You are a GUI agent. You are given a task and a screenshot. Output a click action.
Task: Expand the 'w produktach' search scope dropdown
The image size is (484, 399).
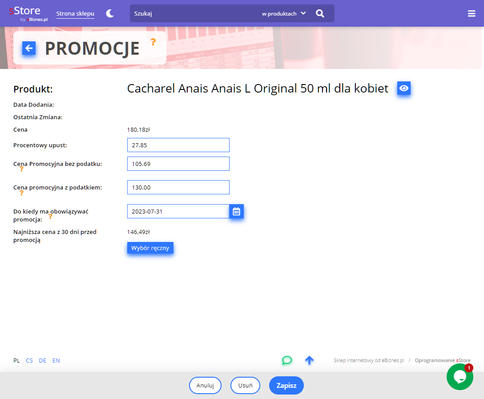pyautogui.click(x=284, y=14)
